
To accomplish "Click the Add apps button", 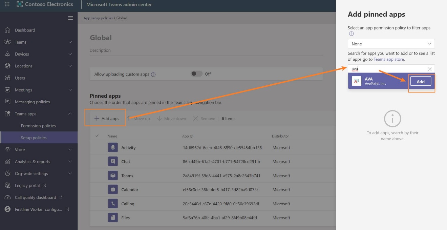I will click(x=108, y=118).
